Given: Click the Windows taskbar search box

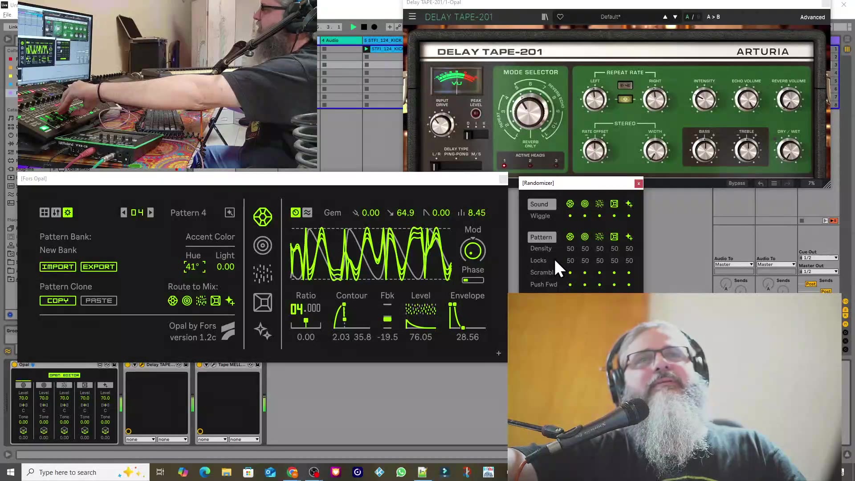Looking at the screenshot, I should (67, 472).
